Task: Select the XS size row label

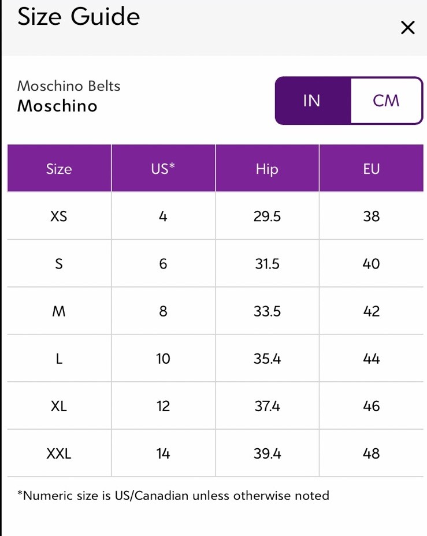Action: (x=59, y=216)
